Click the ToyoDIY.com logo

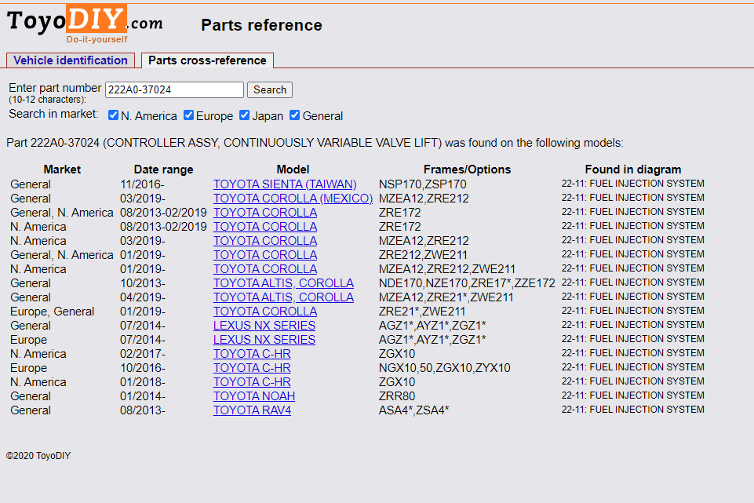[x=85, y=24]
